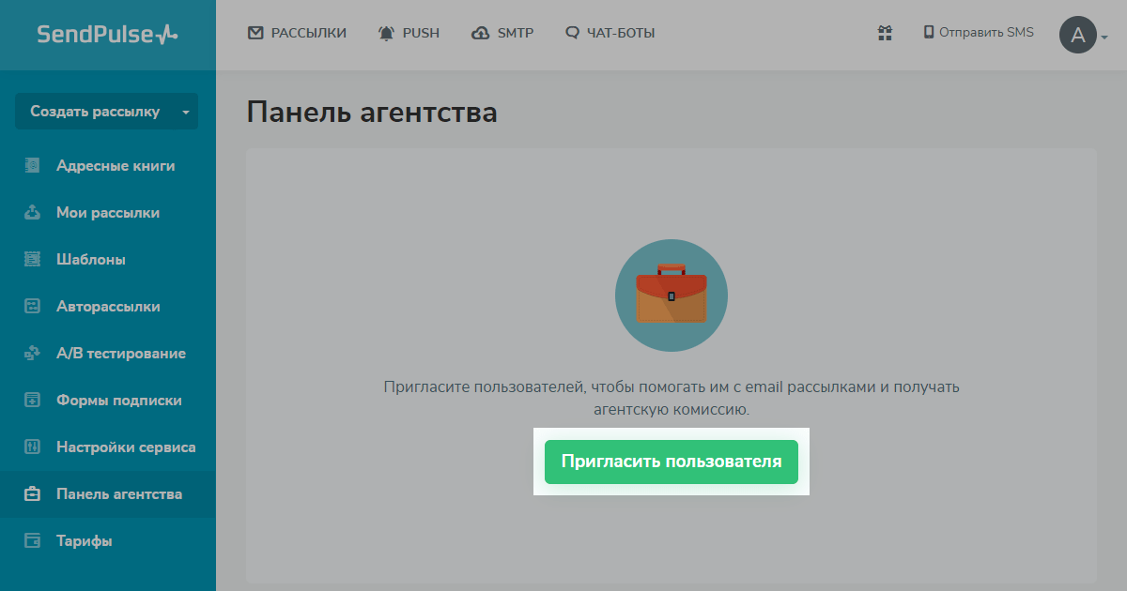Viewport: 1127px width, 591px height.
Task: Click the My campaigns upload icon
Action: pos(33,213)
